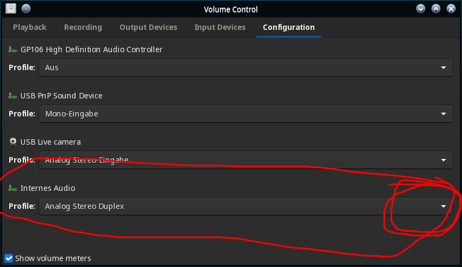Screen dimensions: 462x267
Task: Uncheck Show volume meters checkbox
Action: coord(9,258)
